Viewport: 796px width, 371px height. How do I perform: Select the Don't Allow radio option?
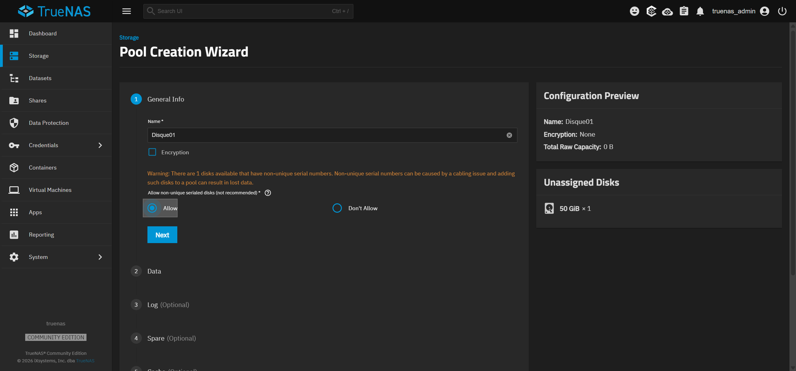click(x=337, y=208)
